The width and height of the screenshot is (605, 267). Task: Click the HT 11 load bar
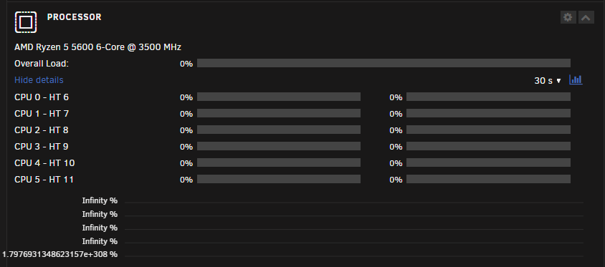pos(488,179)
